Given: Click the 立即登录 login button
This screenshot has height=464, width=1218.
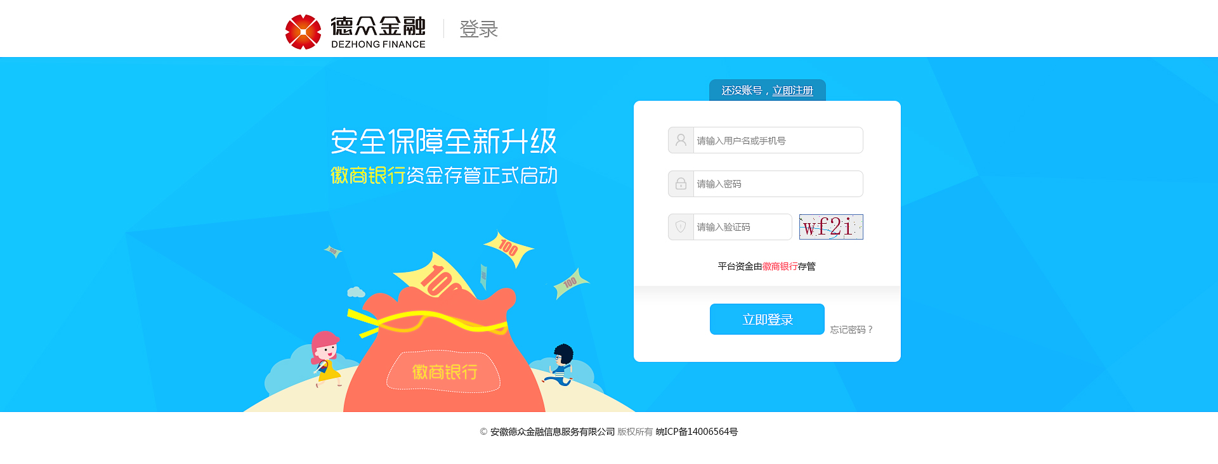Looking at the screenshot, I should tap(767, 319).
